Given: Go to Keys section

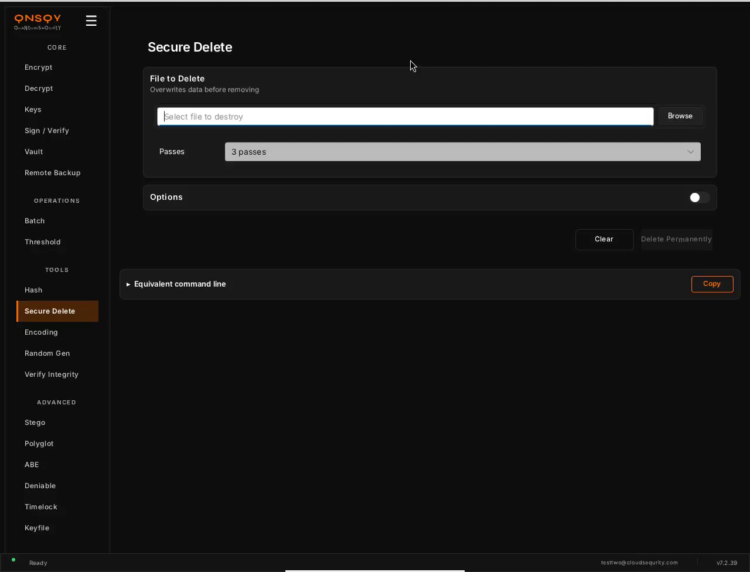Looking at the screenshot, I should coord(57,110).
